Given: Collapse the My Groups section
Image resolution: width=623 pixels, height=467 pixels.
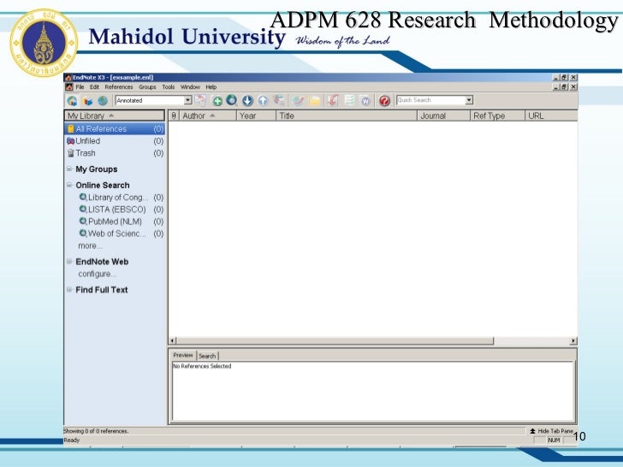Looking at the screenshot, I should tap(69, 169).
